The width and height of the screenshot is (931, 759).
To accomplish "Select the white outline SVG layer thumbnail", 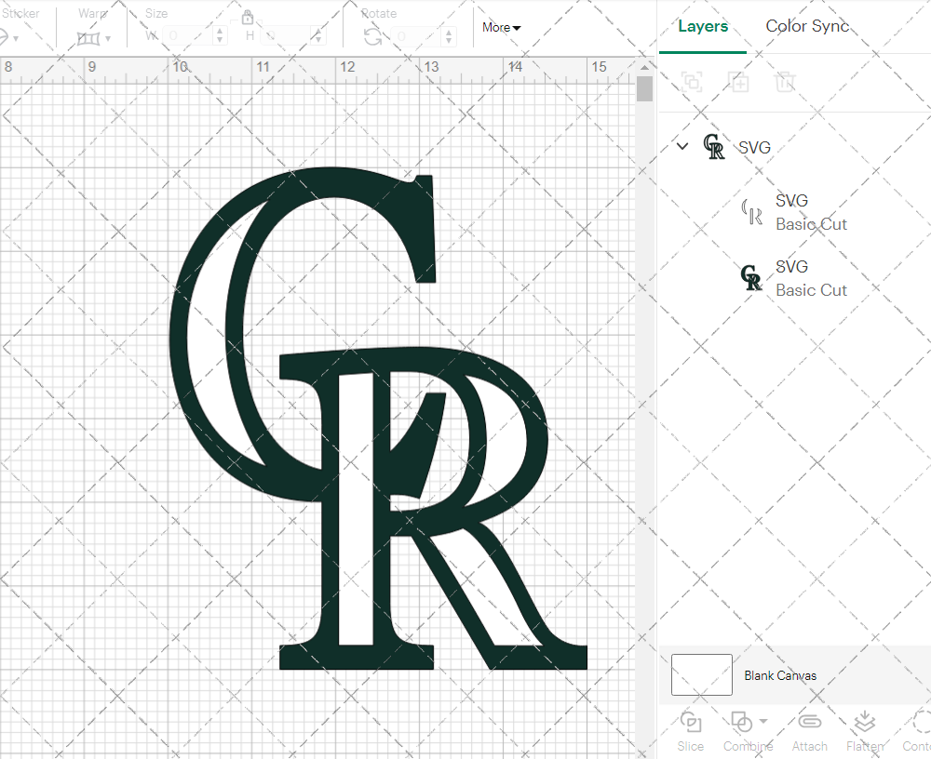I will pos(751,212).
